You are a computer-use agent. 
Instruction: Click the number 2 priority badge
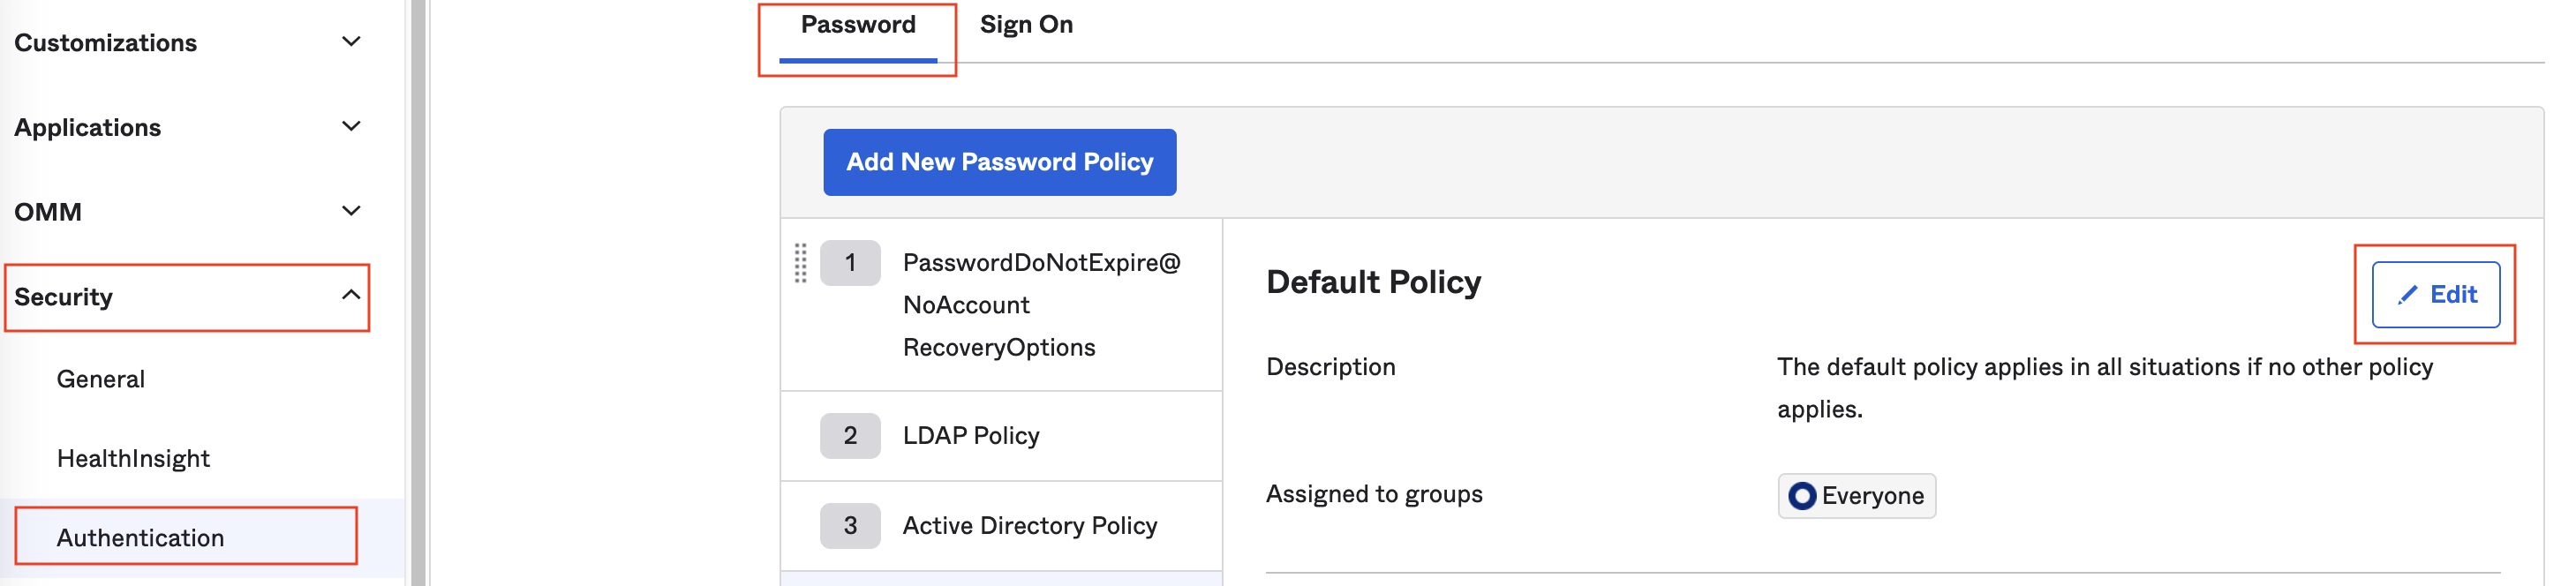pos(849,436)
